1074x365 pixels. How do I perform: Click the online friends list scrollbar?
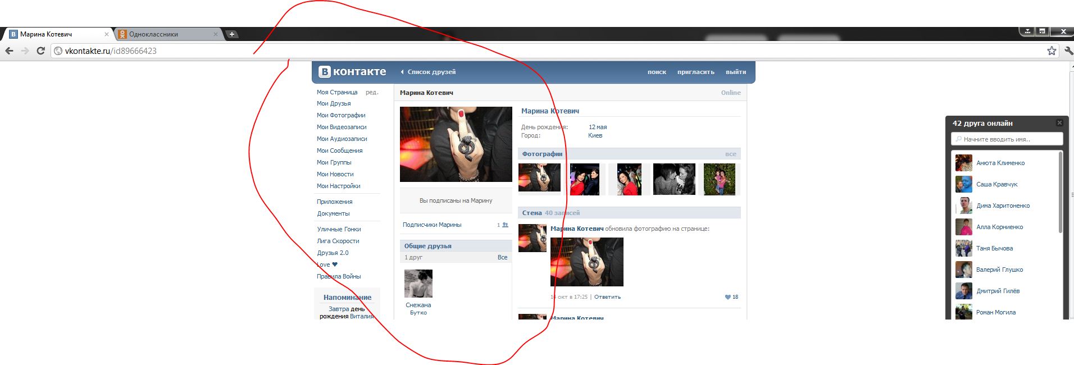[1061, 191]
